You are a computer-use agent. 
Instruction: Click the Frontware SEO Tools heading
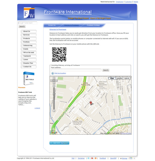[x=25, y=92]
